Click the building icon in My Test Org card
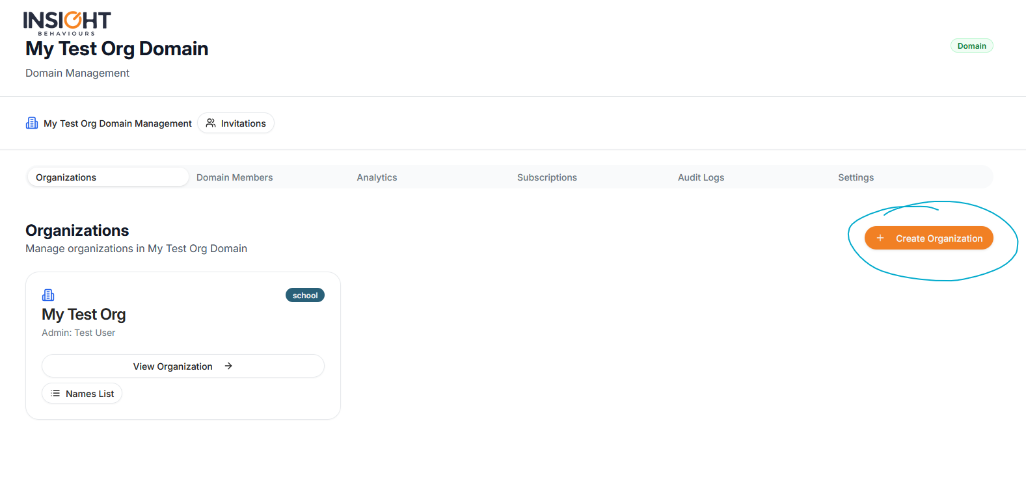Screen dimensions: 1026x499 (48, 295)
